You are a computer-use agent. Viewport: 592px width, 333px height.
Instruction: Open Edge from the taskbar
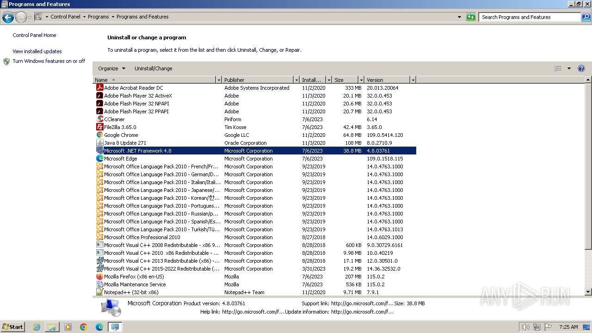point(99,327)
